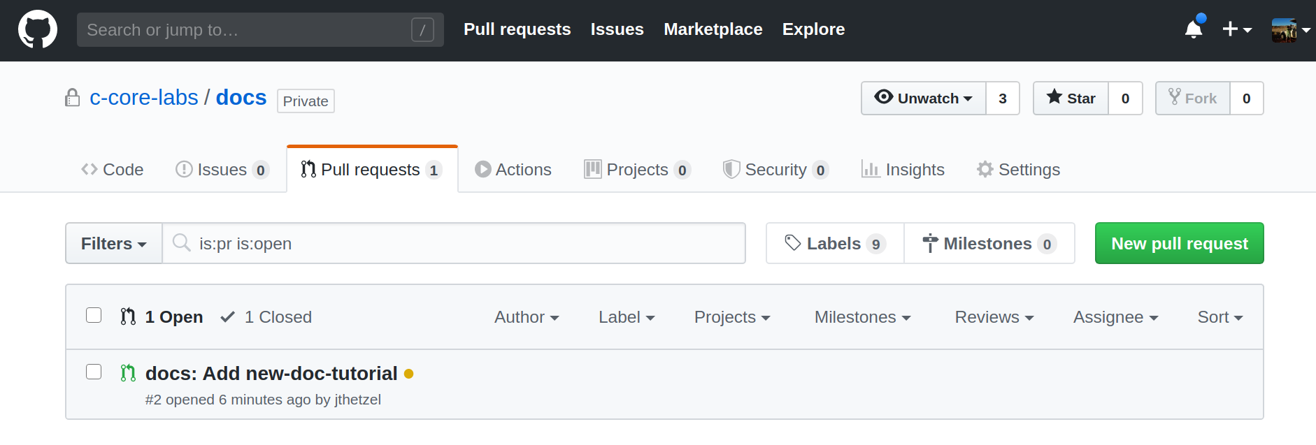The width and height of the screenshot is (1316, 445).
Task: Switch to the Projects tab
Action: click(638, 170)
